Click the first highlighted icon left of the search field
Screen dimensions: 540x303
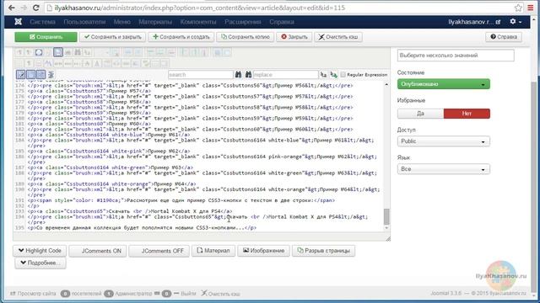pos(20,75)
